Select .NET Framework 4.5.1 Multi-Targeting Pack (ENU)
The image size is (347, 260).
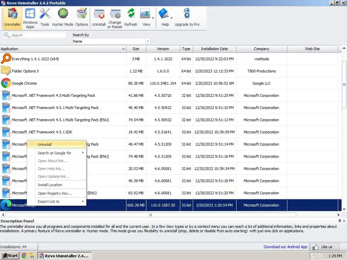pos(170,120)
